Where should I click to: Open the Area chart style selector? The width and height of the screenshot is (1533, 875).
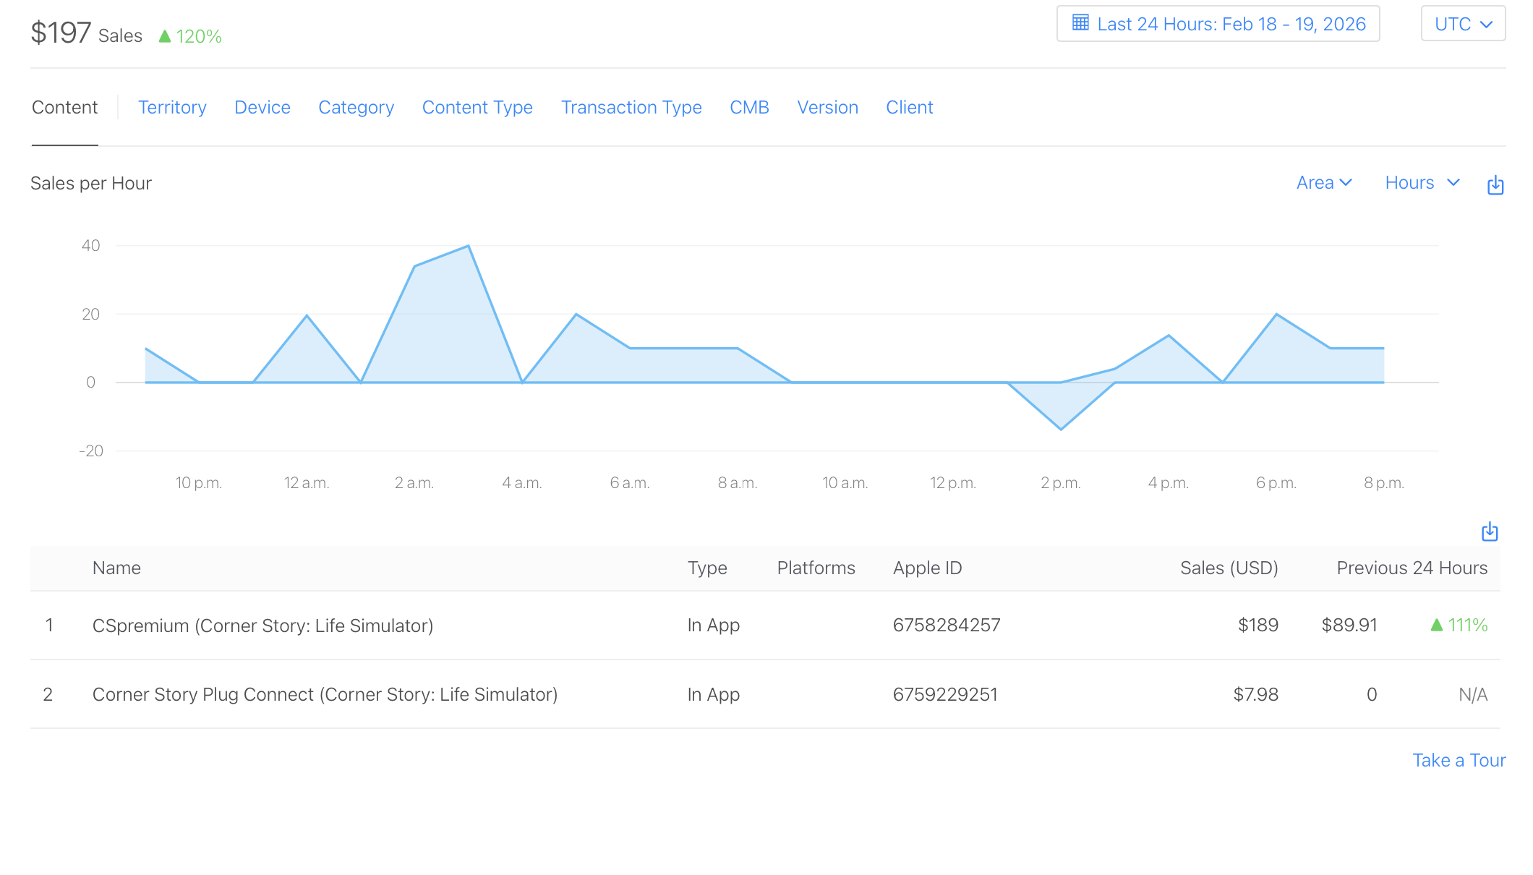1323,182
